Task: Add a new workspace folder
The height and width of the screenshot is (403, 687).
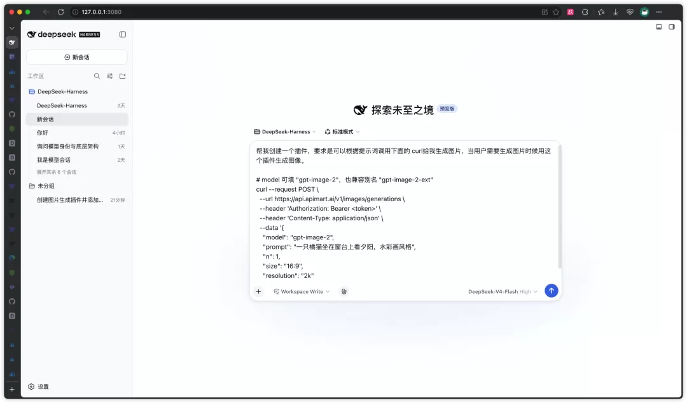Action: pos(123,76)
